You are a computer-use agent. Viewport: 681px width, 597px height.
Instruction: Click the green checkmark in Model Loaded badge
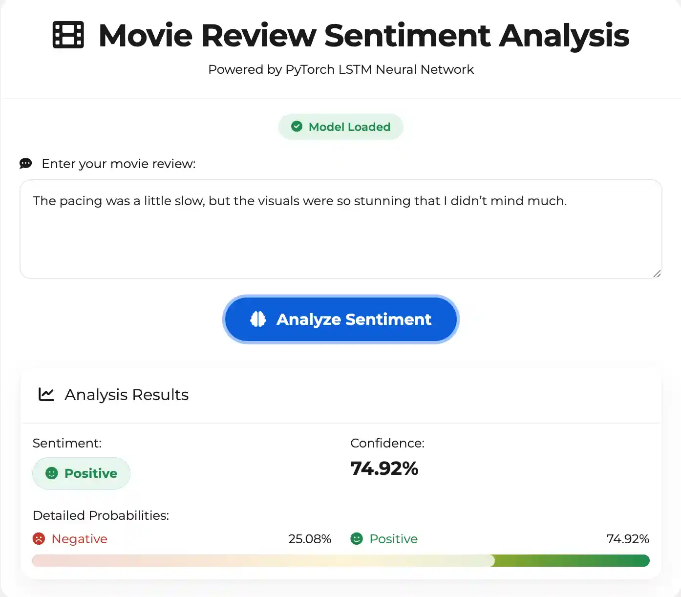click(297, 127)
